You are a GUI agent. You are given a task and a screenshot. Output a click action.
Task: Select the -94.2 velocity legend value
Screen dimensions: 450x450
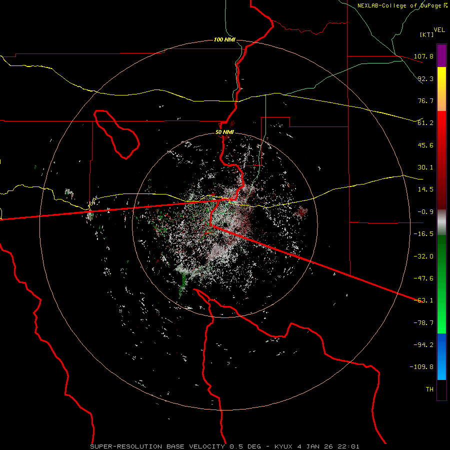(x=423, y=345)
